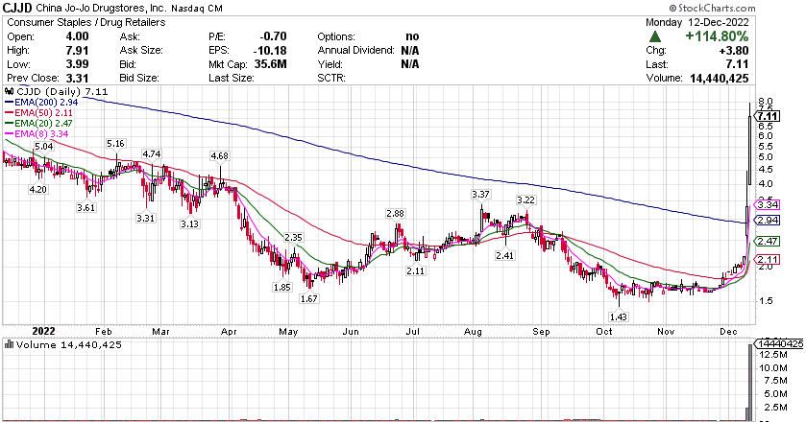Click the 14440425 volume axis tag
806x422 pixels.
pyautogui.click(x=781, y=344)
